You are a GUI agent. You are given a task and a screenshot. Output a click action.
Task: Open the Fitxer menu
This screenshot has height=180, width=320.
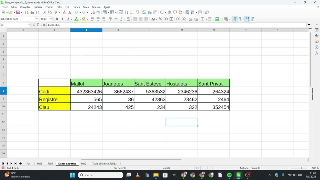pyautogui.click(x=4, y=7)
